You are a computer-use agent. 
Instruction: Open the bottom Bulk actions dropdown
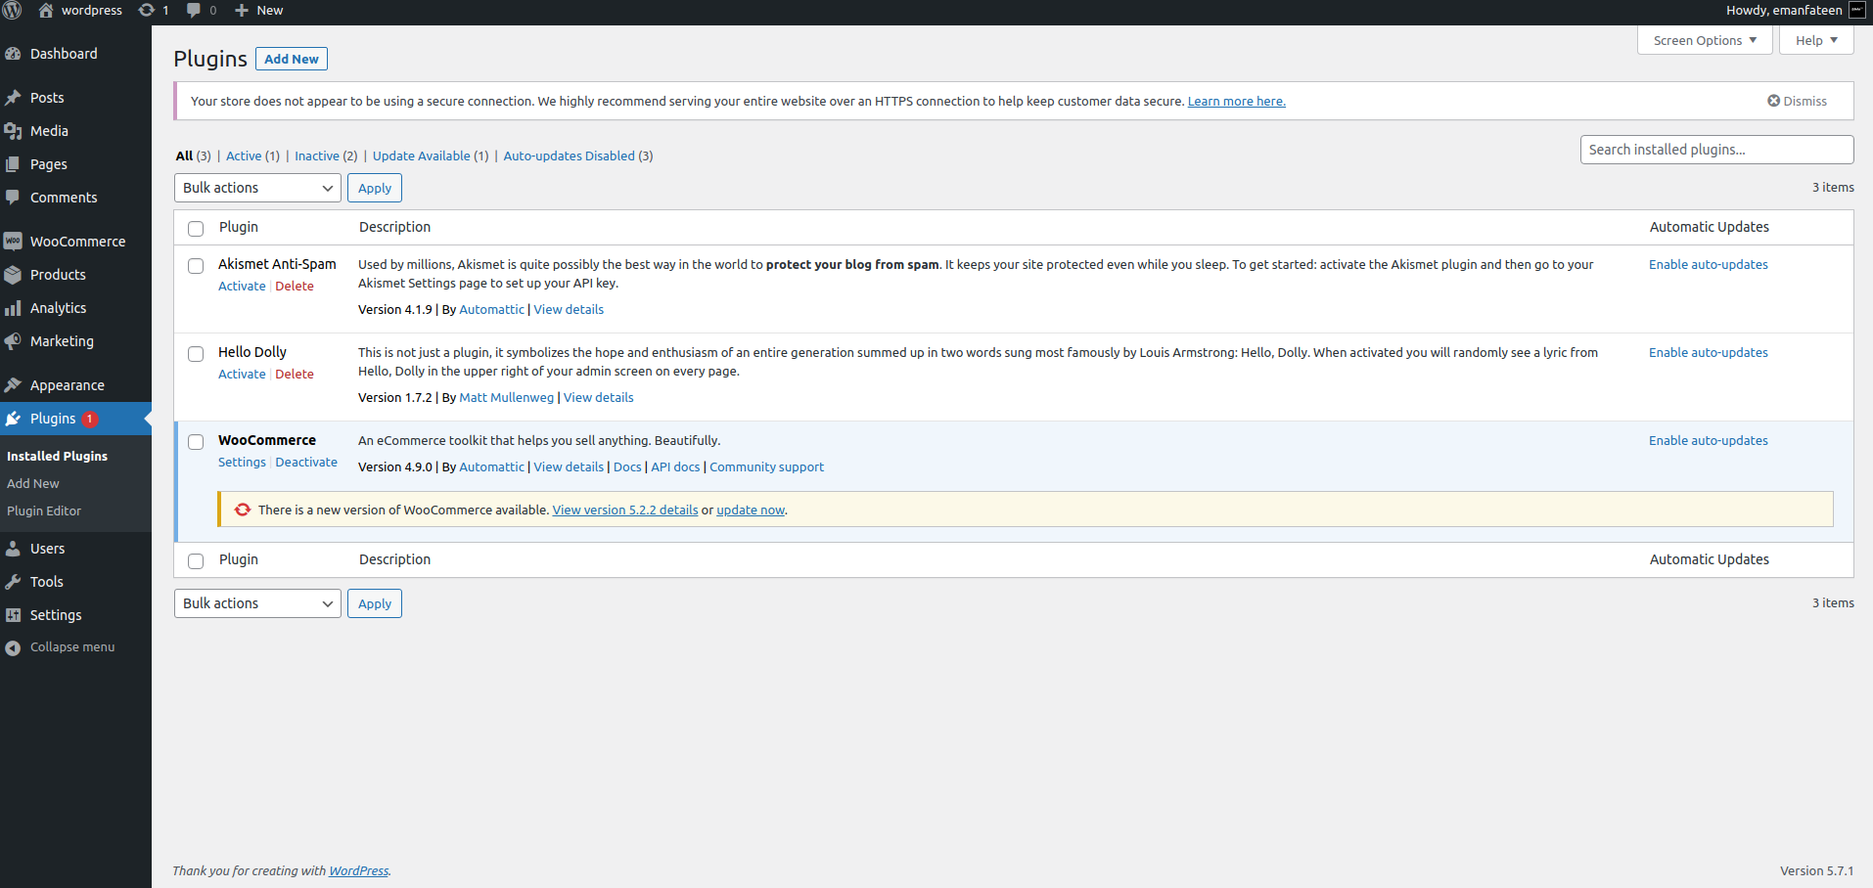[257, 603]
